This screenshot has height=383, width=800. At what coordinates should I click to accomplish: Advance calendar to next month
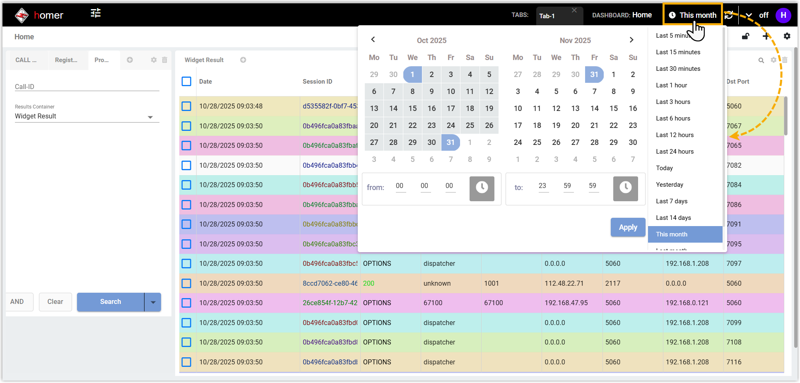point(631,40)
